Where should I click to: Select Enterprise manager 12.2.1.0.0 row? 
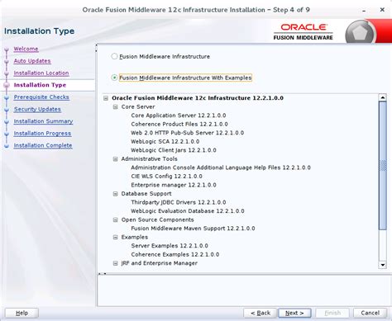point(174,185)
